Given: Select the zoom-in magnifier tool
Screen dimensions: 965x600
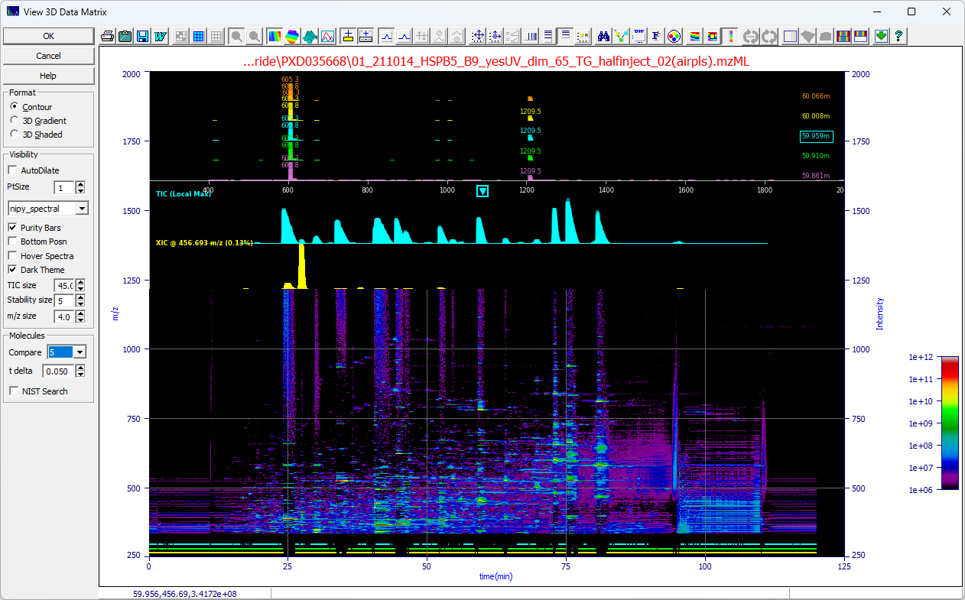Looking at the screenshot, I should 236,36.
